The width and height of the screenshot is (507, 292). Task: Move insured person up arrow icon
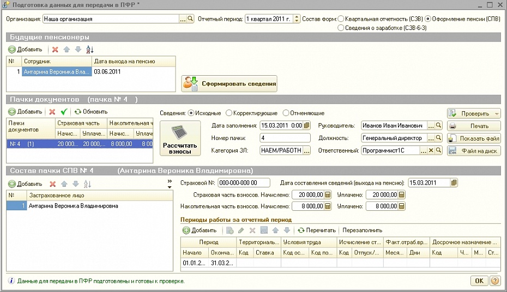pyautogui.click(x=64, y=184)
